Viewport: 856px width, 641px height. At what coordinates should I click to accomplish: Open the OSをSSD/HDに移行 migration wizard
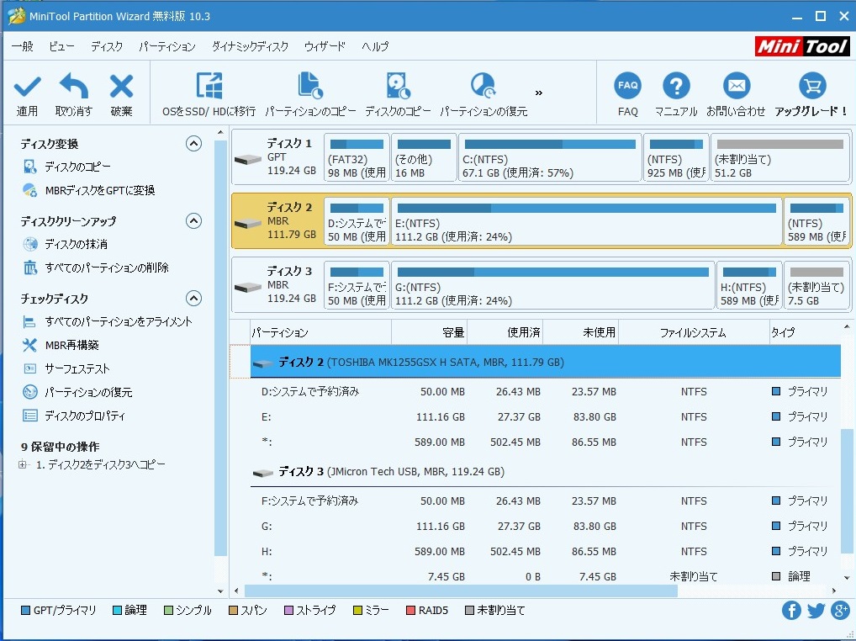point(209,87)
